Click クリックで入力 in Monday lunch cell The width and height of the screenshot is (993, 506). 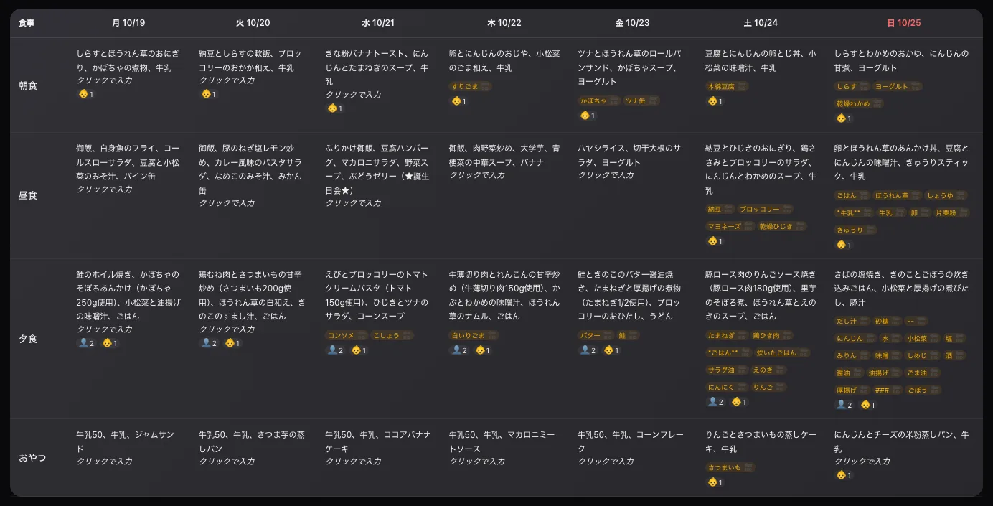pyautogui.click(x=105, y=189)
